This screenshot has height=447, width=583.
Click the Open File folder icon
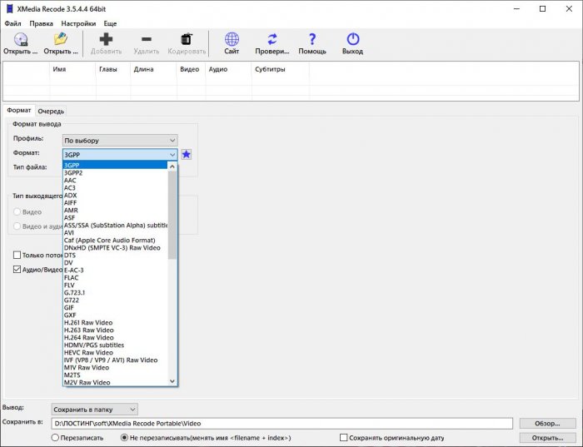(x=61, y=39)
